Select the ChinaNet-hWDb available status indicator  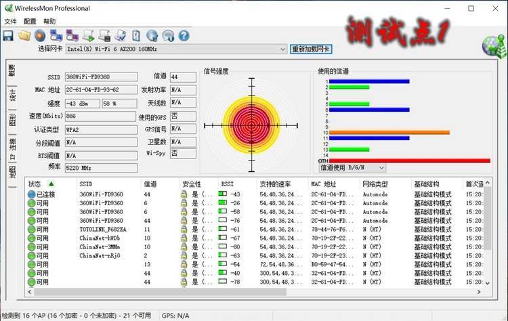click(31, 238)
